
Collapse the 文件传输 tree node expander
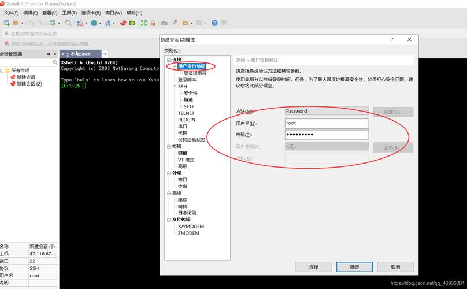[x=169, y=220]
